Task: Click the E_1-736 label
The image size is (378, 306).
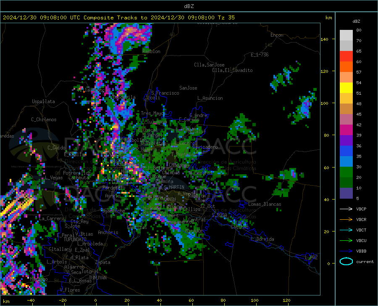Action: (x=260, y=55)
